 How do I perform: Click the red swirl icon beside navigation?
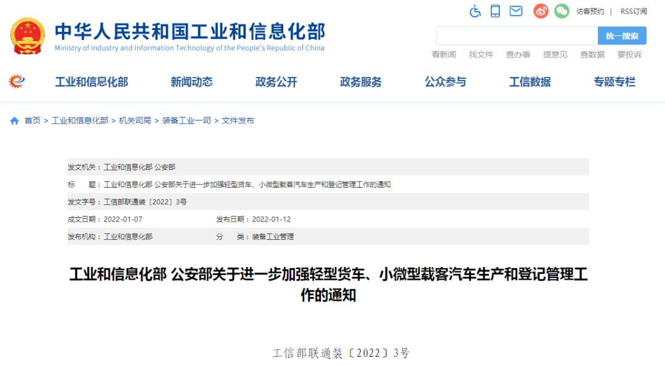pos(17,81)
